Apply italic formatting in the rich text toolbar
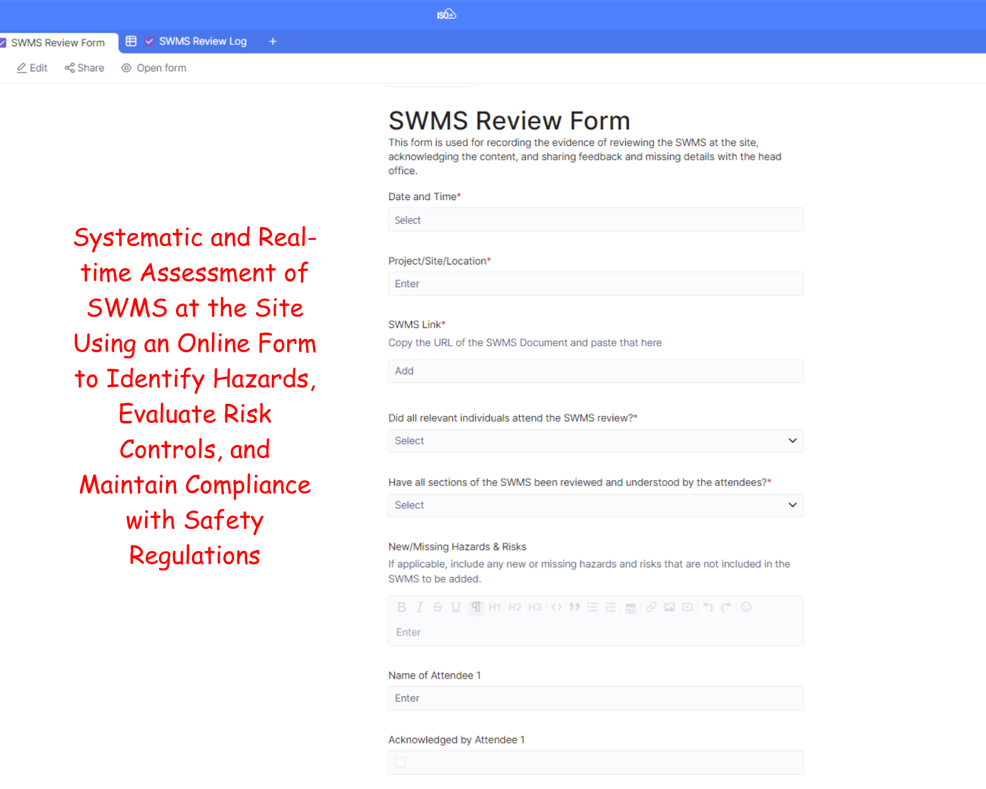The width and height of the screenshot is (986, 789). [420, 607]
